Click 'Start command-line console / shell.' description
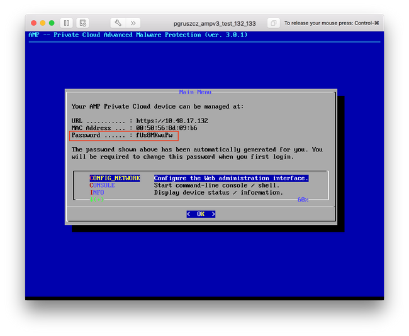 216,185
